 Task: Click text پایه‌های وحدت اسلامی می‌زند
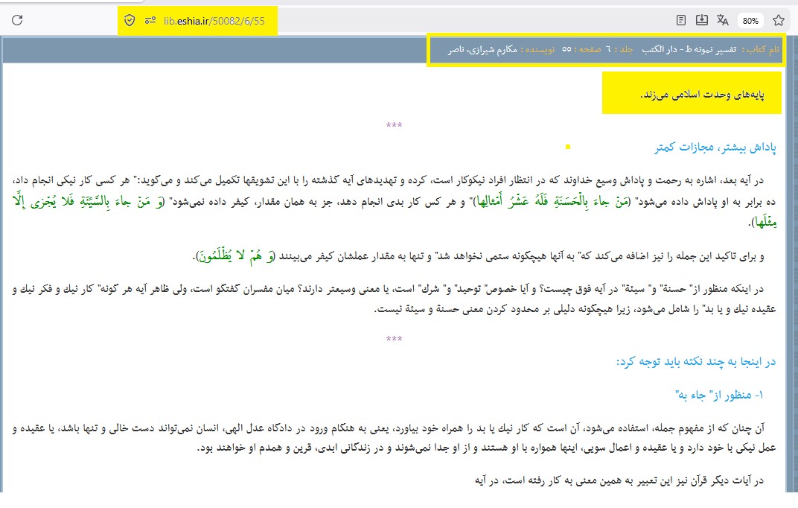(x=702, y=95)
